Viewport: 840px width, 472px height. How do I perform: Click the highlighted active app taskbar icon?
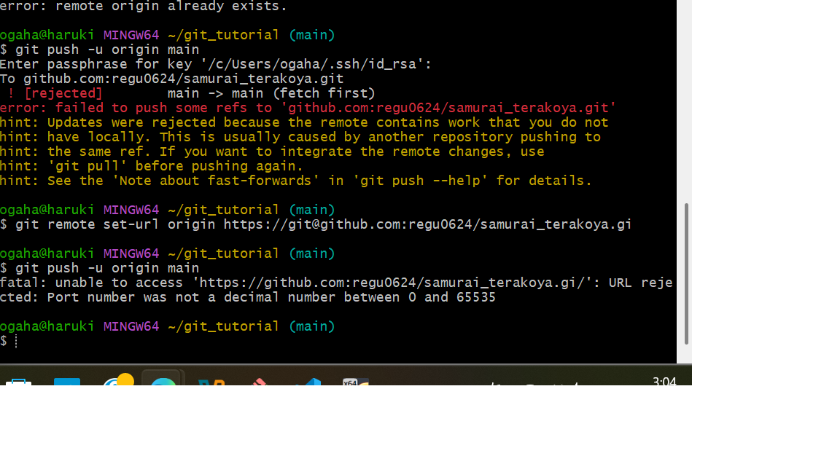163,377
